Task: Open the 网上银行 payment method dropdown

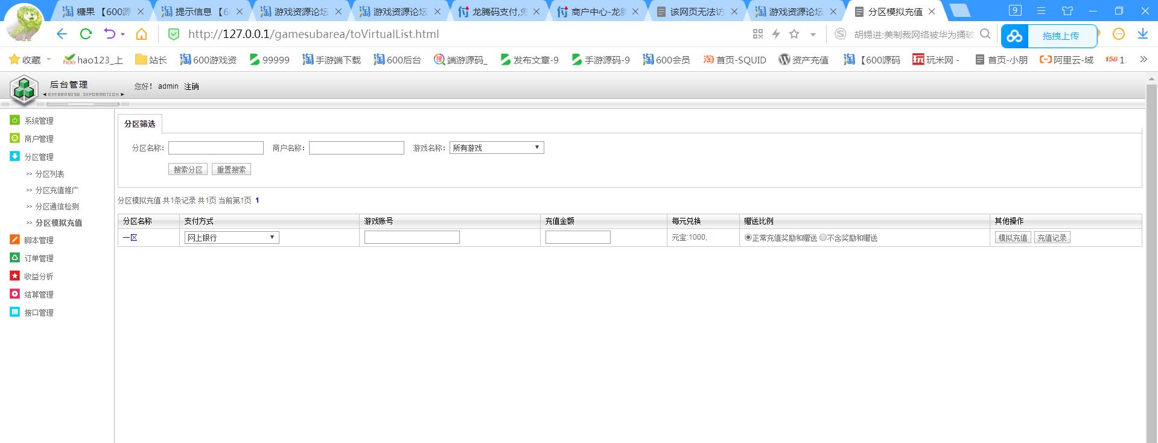Action: coord(232,238)
